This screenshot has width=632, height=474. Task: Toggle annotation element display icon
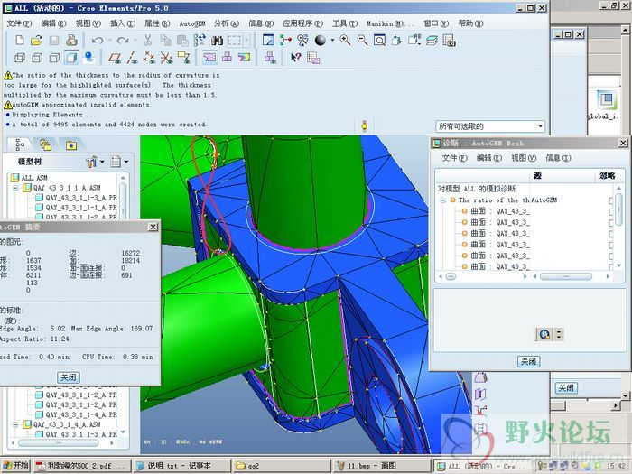pos(184,58)
